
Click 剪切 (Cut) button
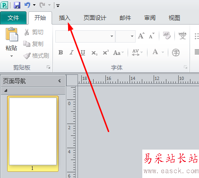(x=34, y=32)
